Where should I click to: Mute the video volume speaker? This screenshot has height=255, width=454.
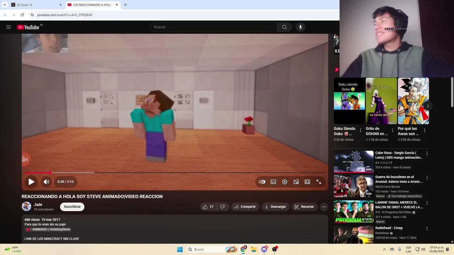[x=46, y=182]
